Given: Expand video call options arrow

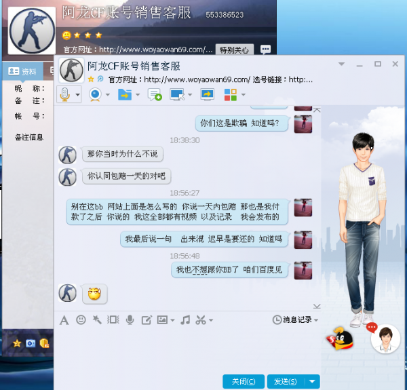Looking at the screenshot, I should click(x=107, y=95).
